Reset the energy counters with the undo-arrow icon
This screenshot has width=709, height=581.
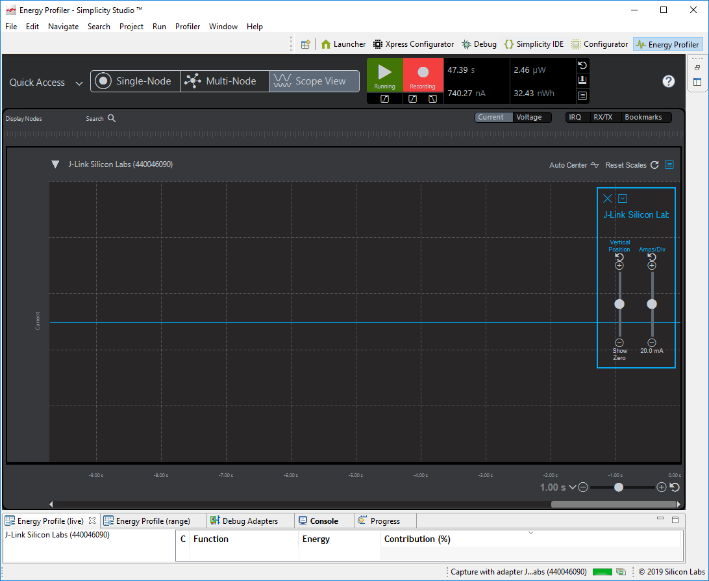pyautogui.click(x=582, y=65)
